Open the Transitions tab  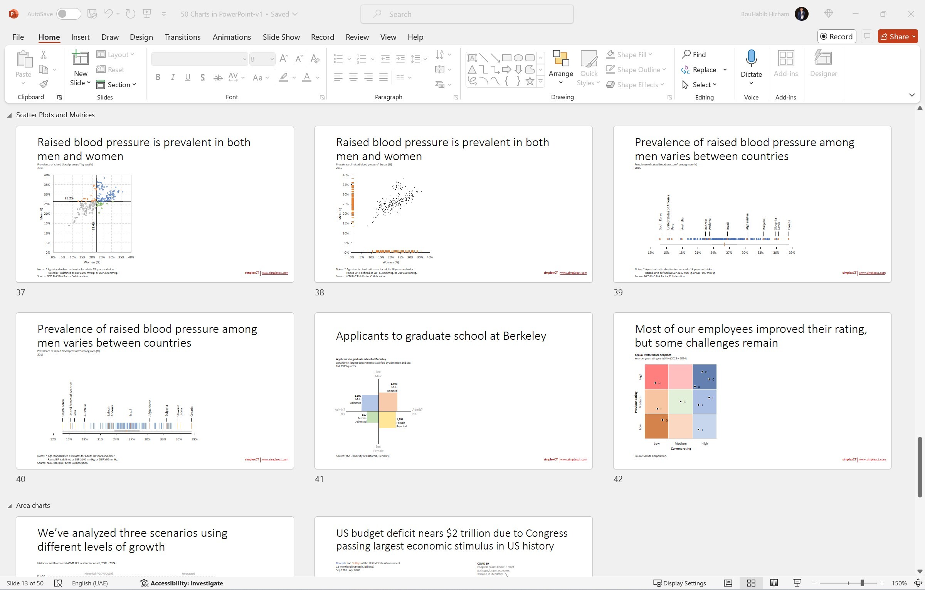(x=183, y=37)
